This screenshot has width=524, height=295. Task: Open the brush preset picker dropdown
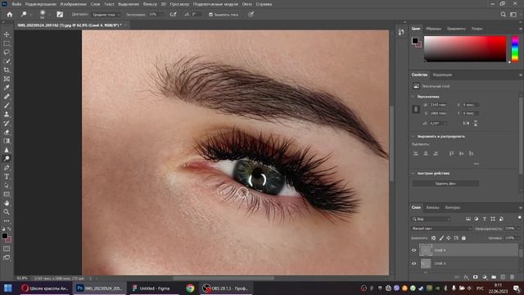tap(49, 15)
